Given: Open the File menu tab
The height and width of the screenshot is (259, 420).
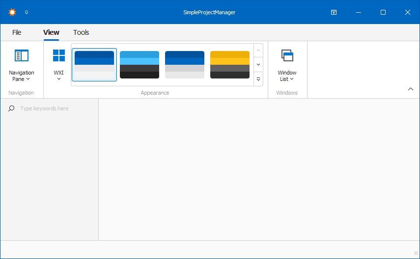Looking at the screenshot, I should [x=17, y=32].
